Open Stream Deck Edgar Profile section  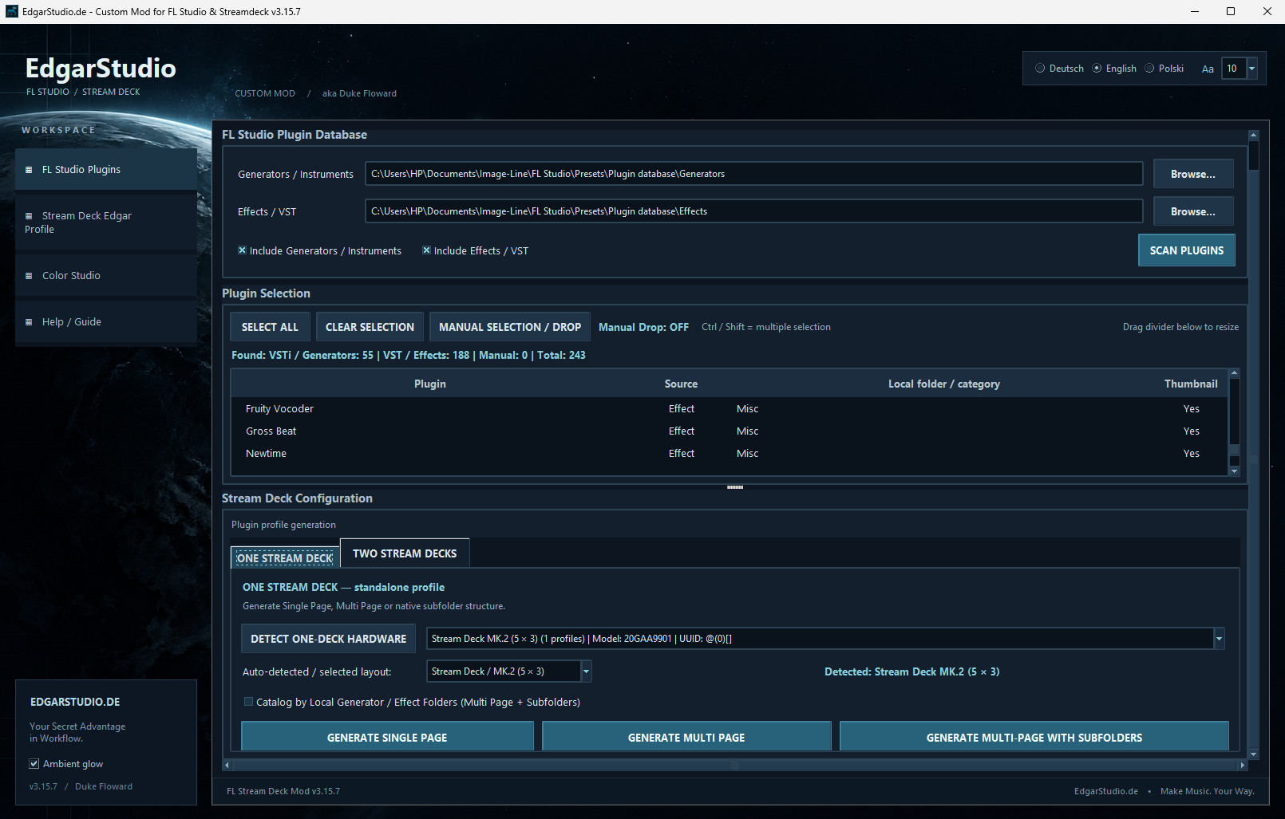[106, 222]
